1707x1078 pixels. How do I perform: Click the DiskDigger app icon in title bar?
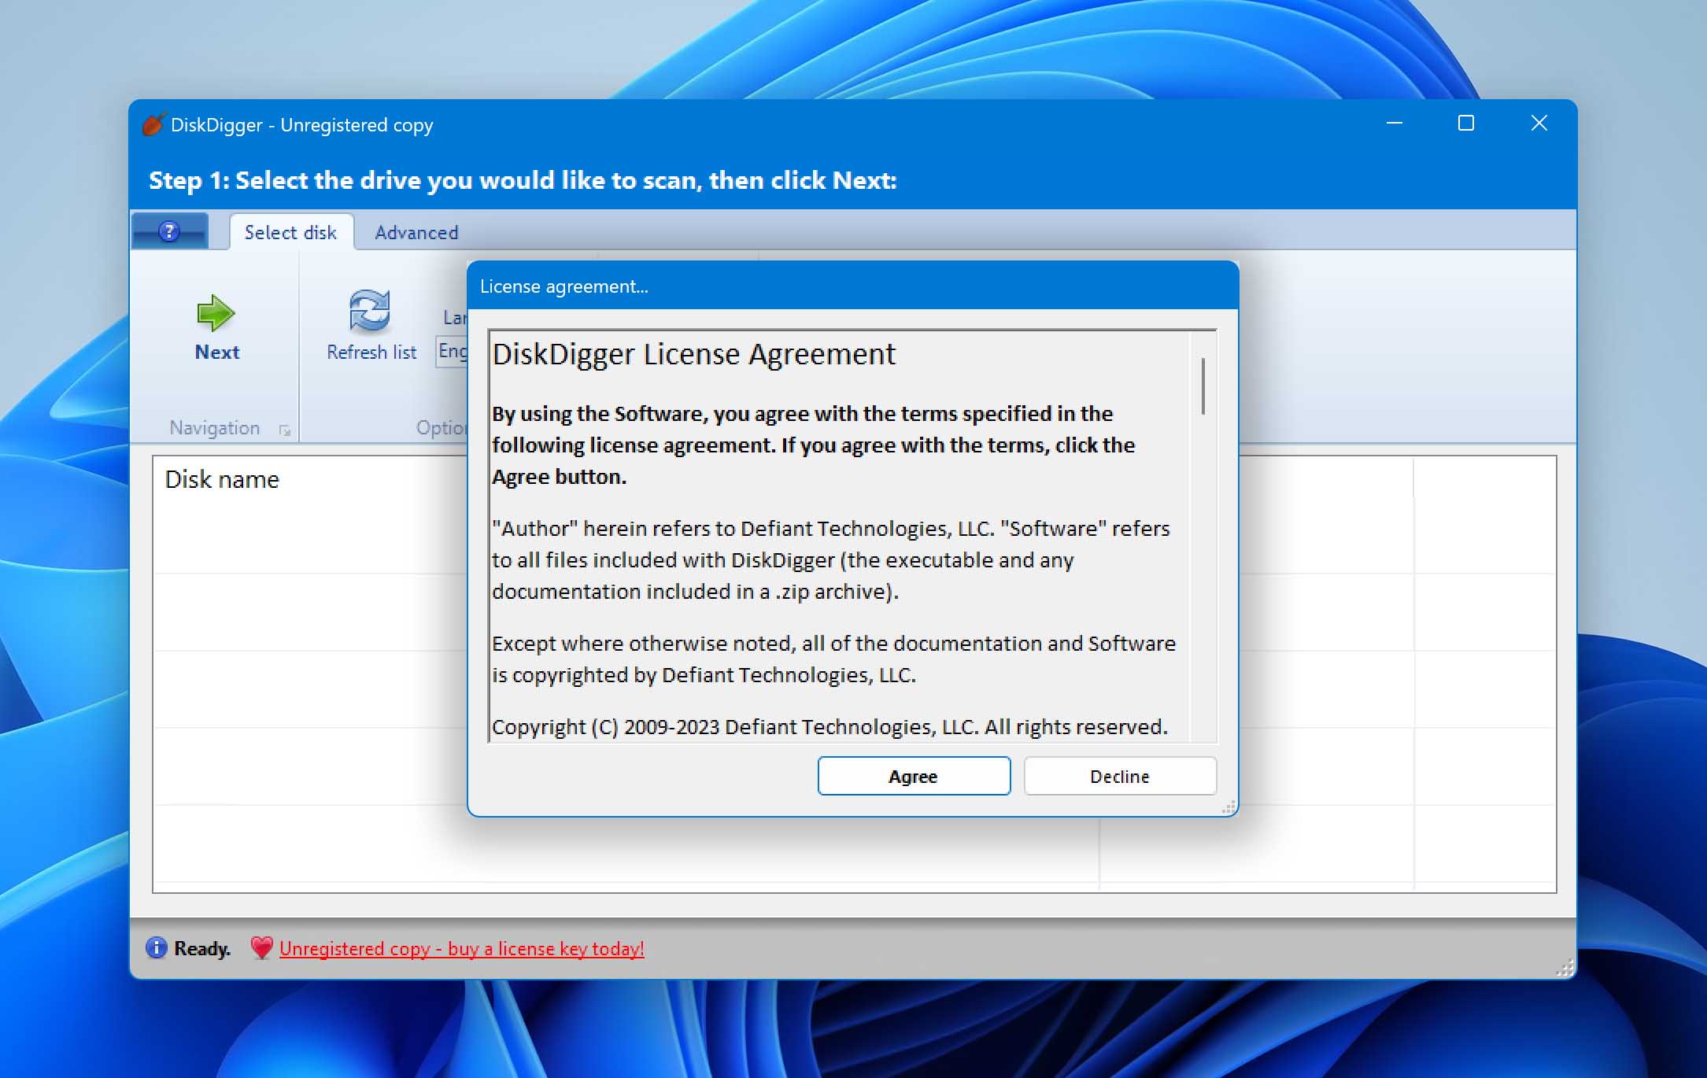(x=153, y=124)
